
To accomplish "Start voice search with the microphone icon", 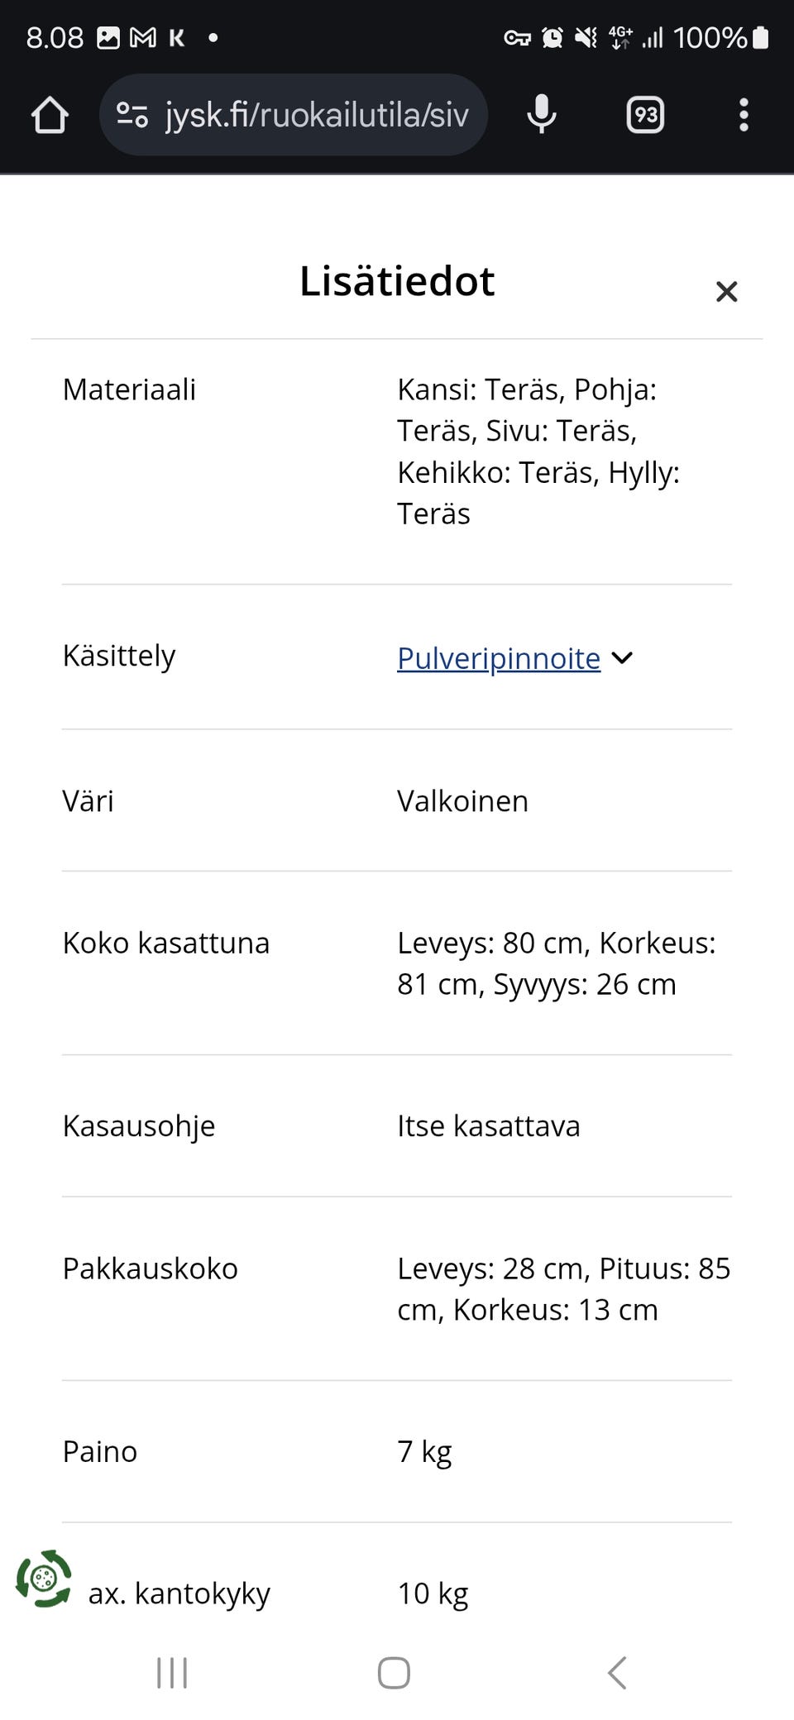I will coord(542,115).
